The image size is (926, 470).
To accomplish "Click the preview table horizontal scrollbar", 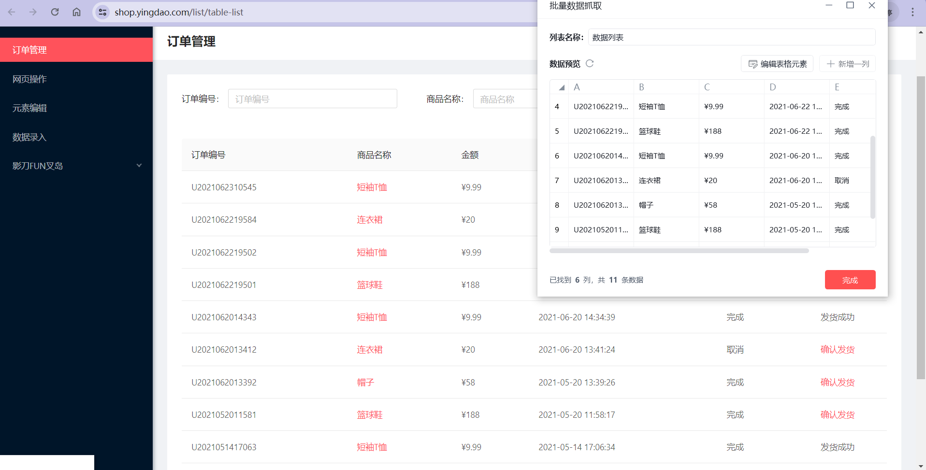I will click(679, 251).
